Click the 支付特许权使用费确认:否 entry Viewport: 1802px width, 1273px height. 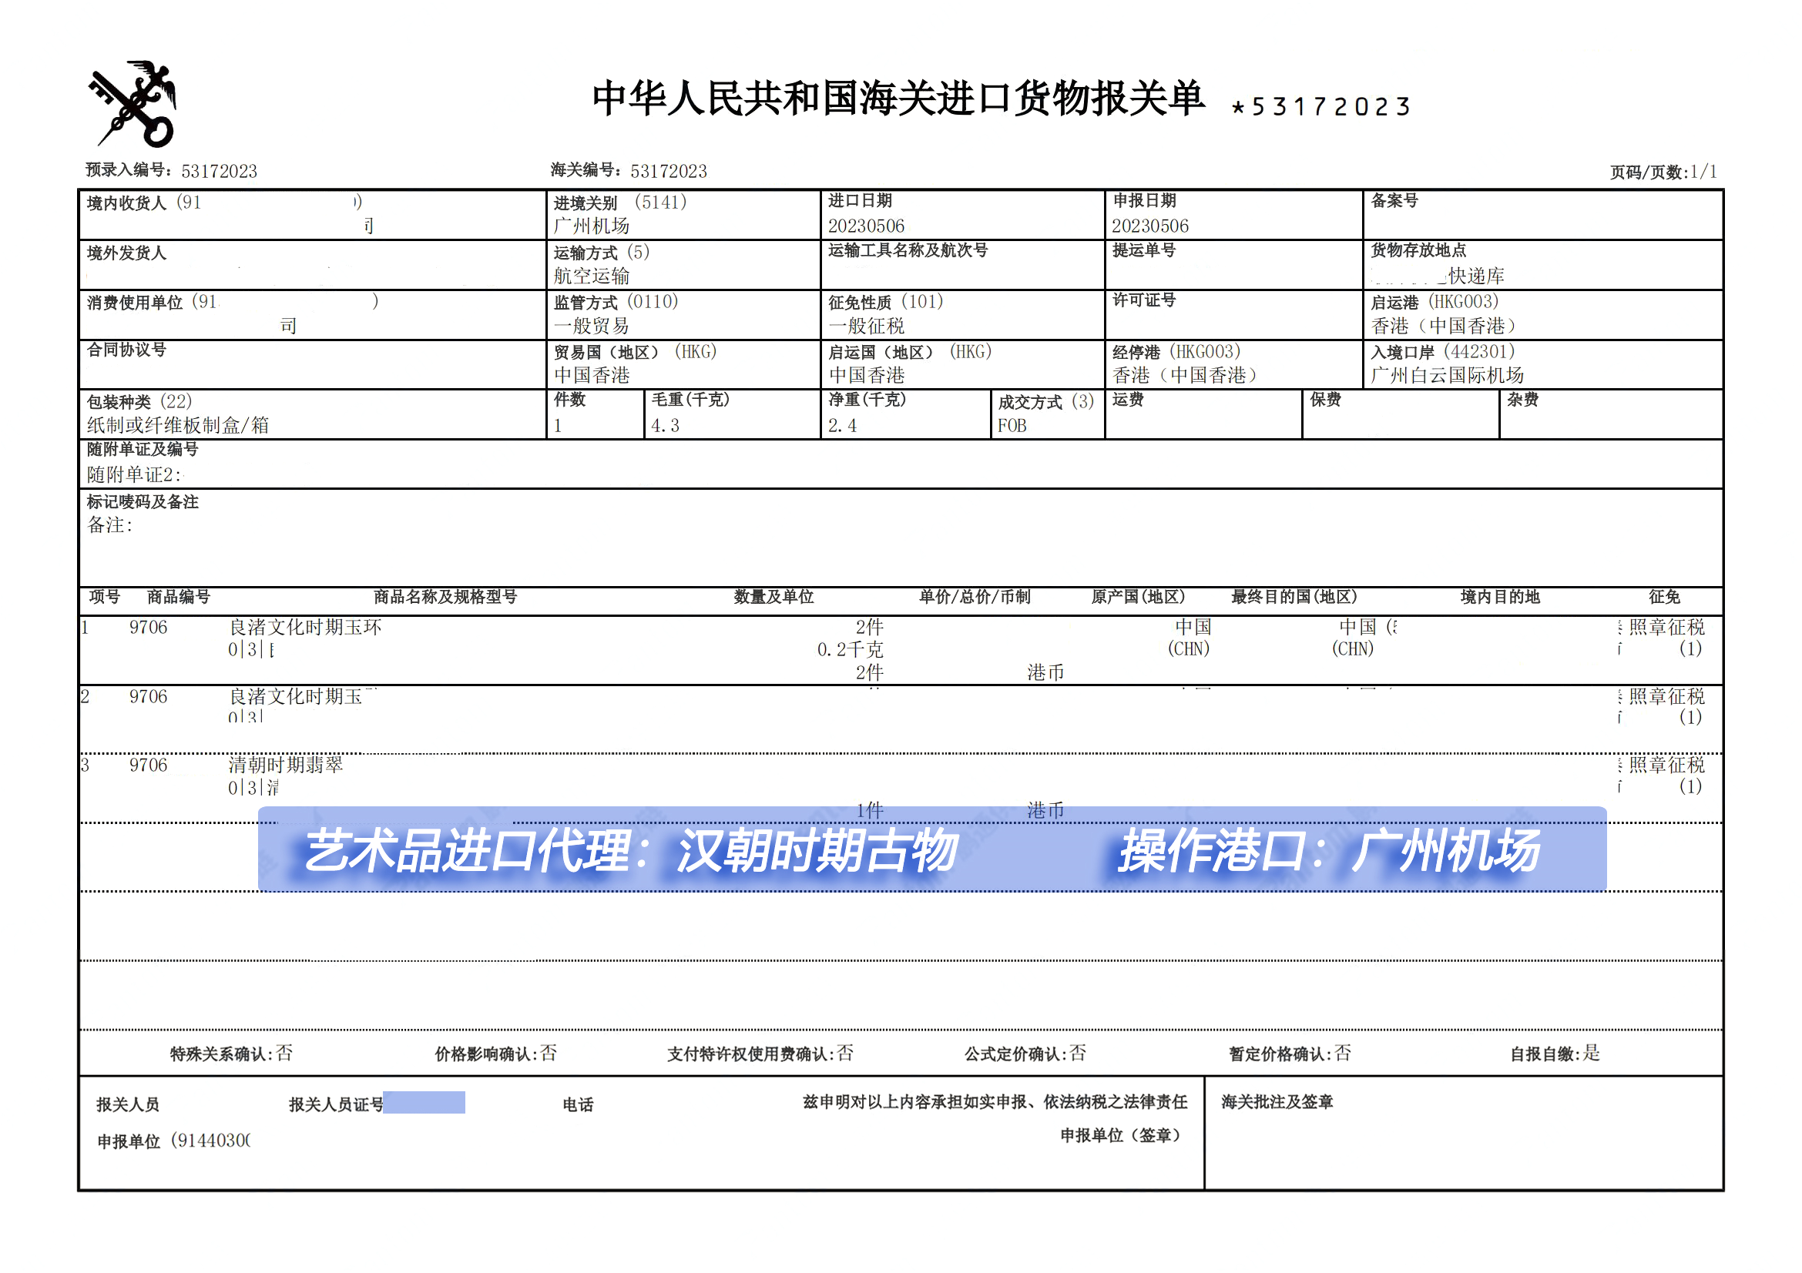point(760,1054)
